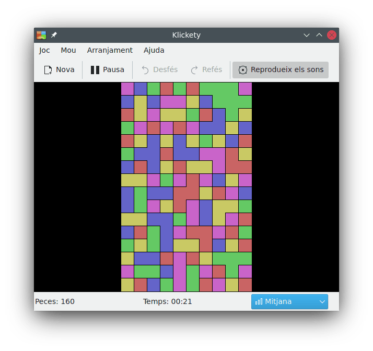The width and height of the screenshot is (373, 351).
Task: Open the Mou menu
Action: point(68,50)
